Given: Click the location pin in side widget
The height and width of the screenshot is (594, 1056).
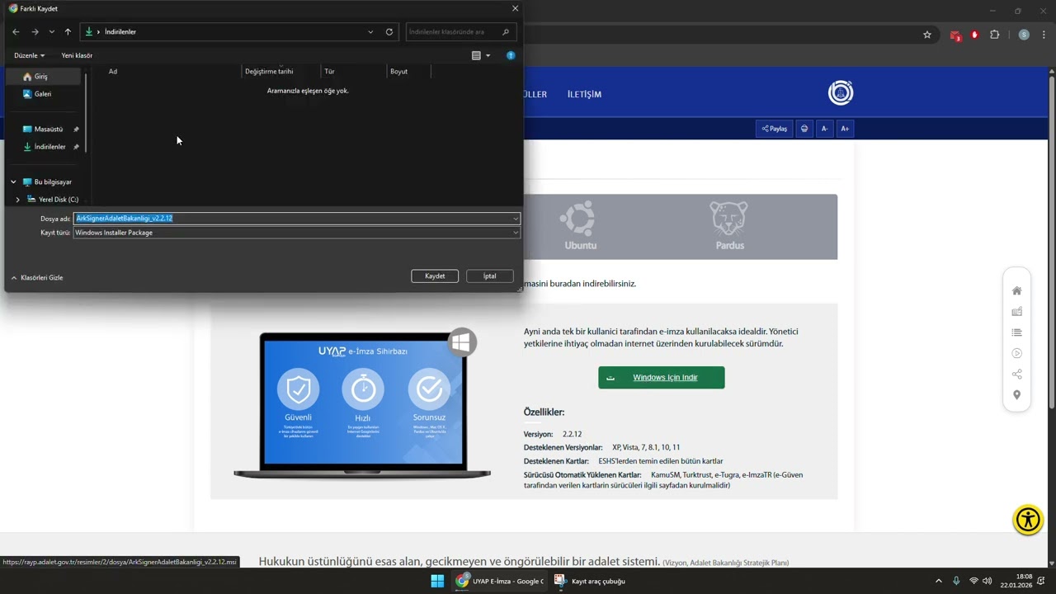Looking at the screenshot, I should [x=1016, y=395].
